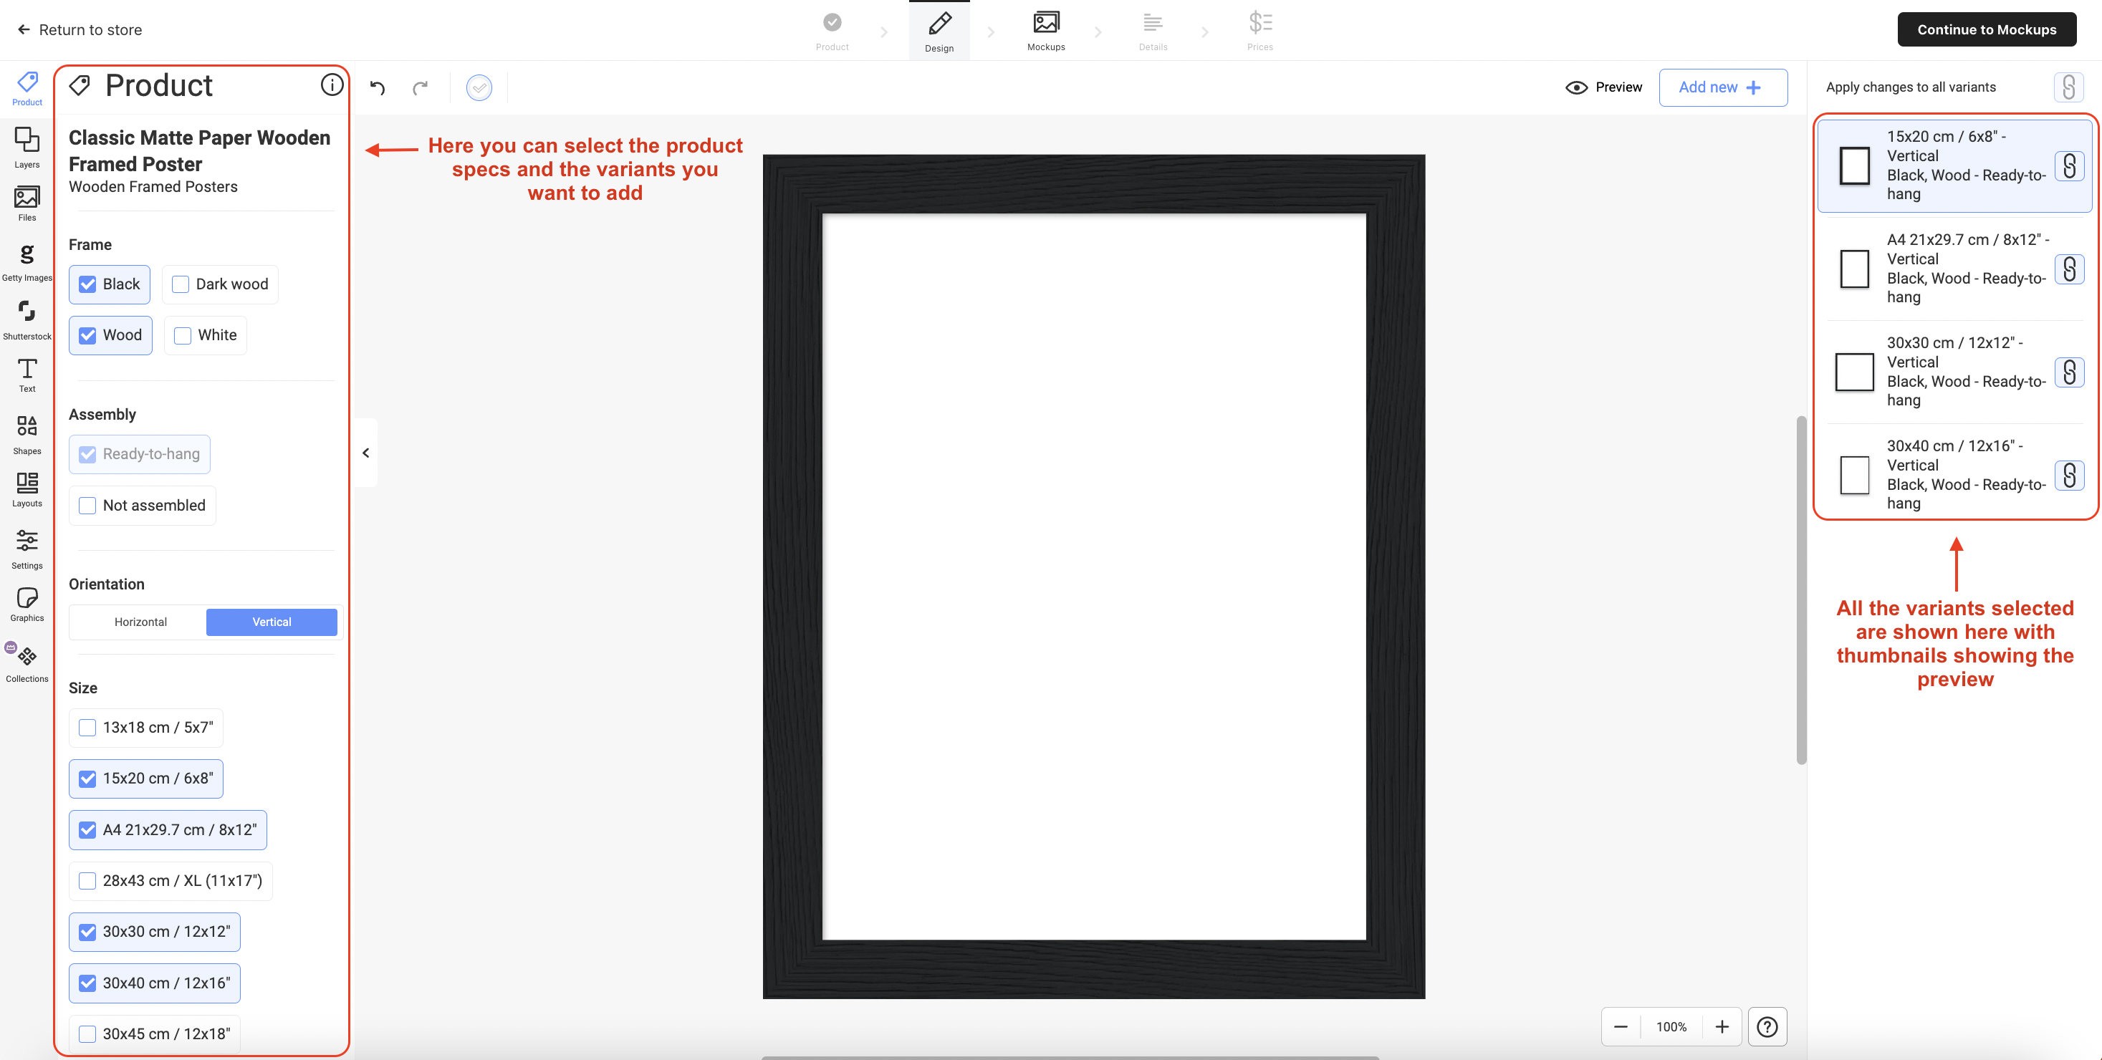The width and height of the screenshot is (2102, 1060).
Task: Click the canvas vertical scrollbar
Action: (1801, 590)
